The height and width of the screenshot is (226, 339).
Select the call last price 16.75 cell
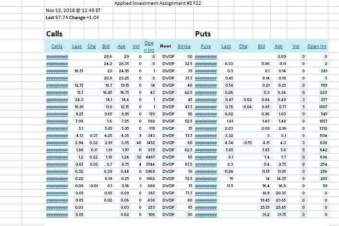click(x=79, y=71)
